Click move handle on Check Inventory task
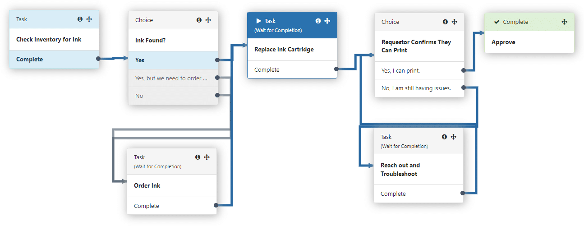This screenshot has width=584, height=226. point(89,19)
